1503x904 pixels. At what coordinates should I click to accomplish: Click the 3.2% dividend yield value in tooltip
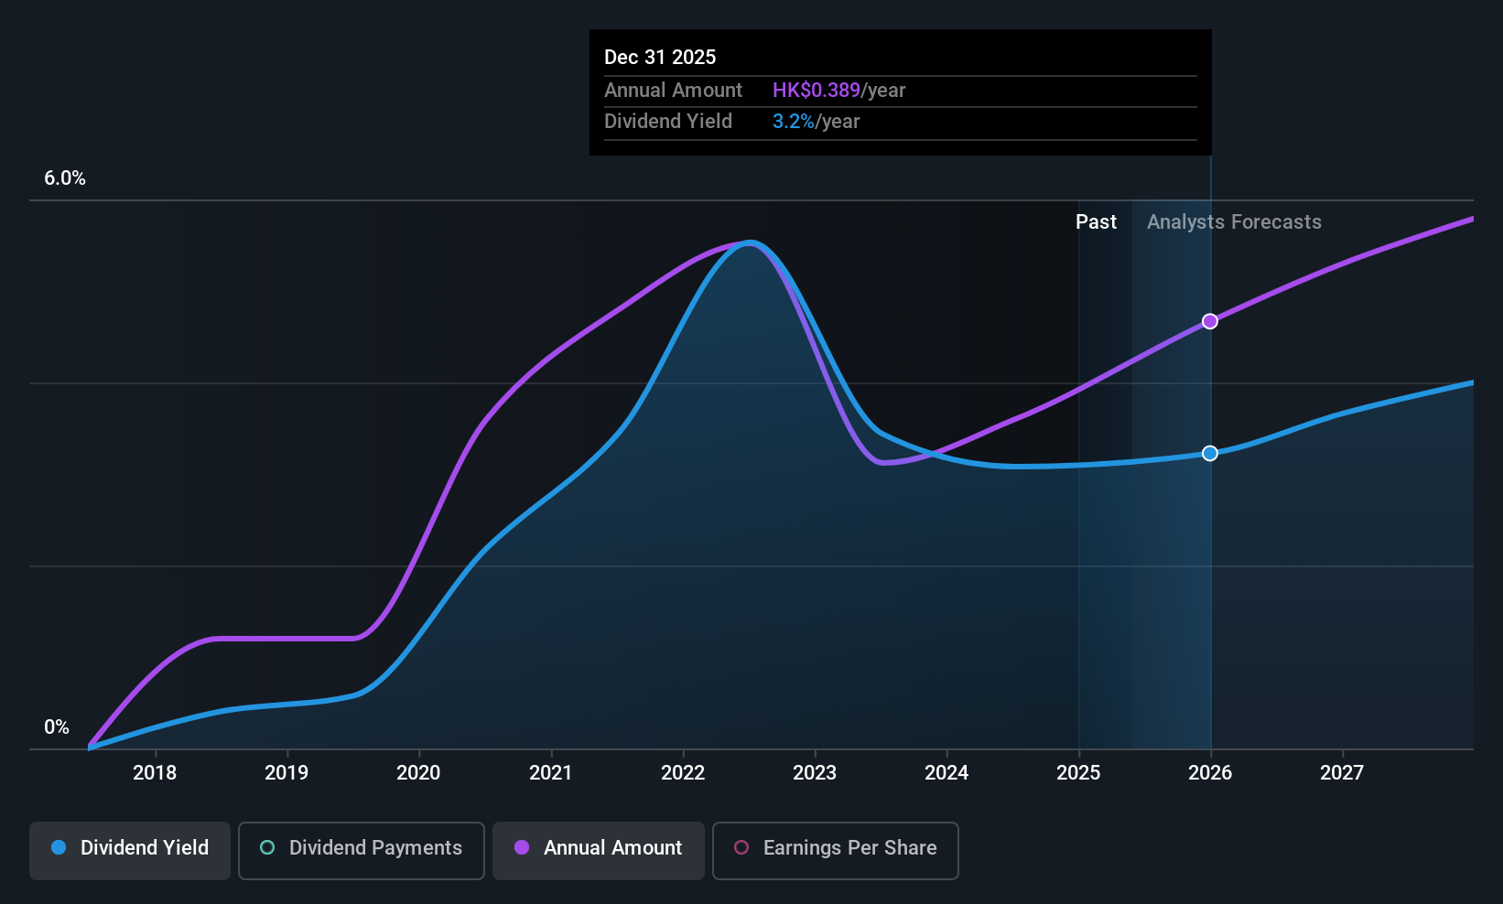click(794, 121)
